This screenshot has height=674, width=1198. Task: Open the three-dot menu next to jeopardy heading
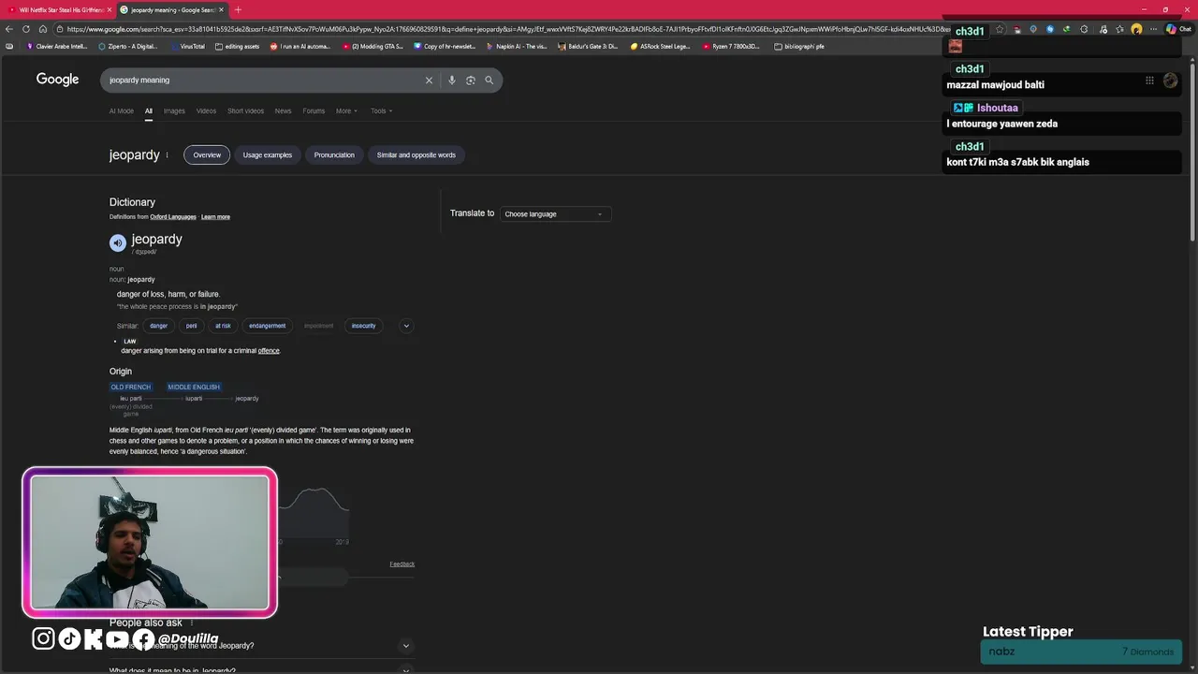[167, 155]
